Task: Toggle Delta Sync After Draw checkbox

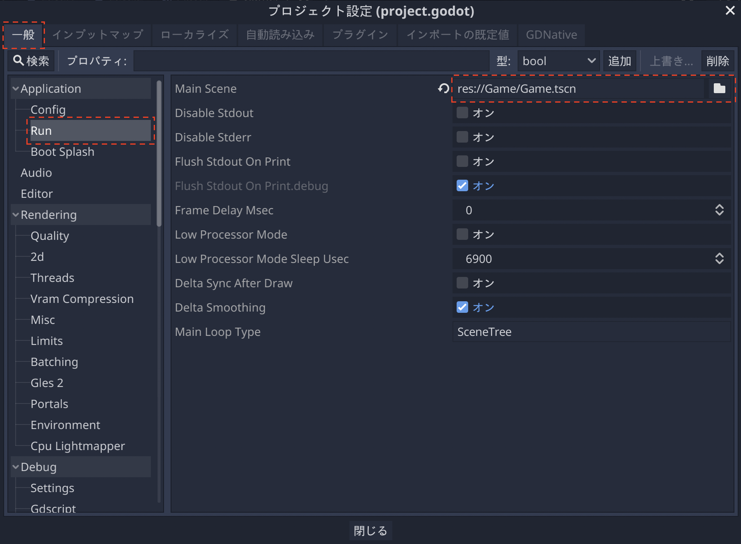Action: [x=462, y=283]
